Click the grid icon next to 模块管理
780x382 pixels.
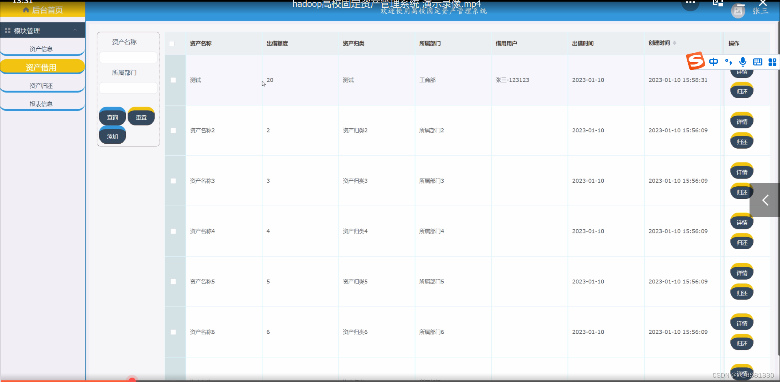click(7, 30)
